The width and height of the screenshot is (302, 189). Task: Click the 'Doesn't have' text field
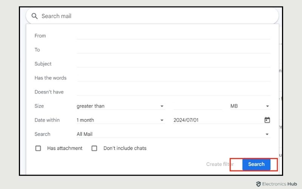pos(173,91)
